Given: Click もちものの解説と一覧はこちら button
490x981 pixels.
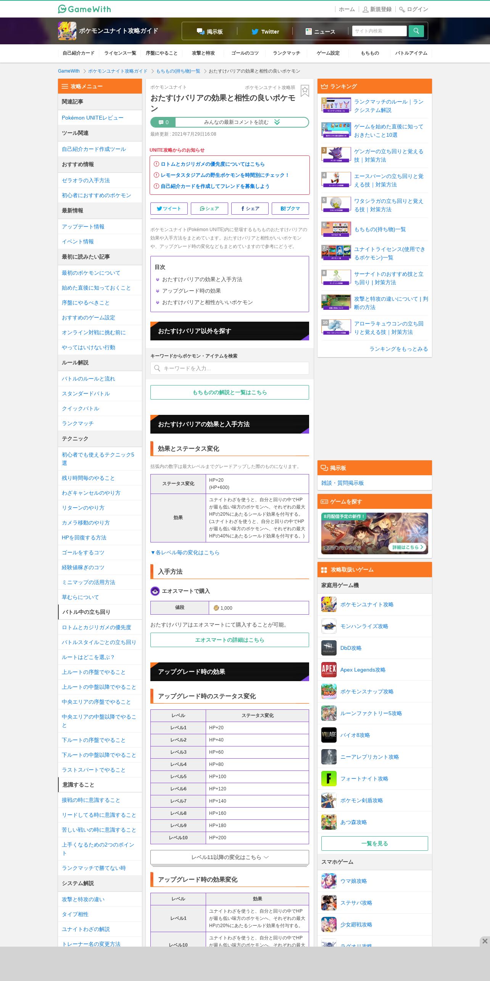Looking at the screenshot, I should [x=230, y=392].
